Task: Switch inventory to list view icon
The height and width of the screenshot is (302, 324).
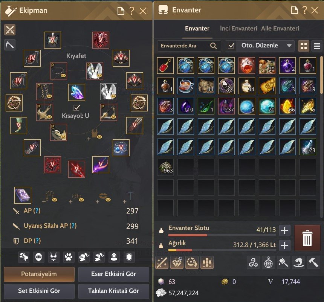Action: coord(317,46)
